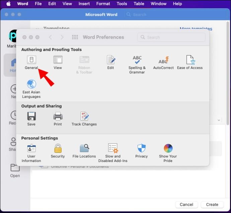Open the Window menu

(158, 4)
